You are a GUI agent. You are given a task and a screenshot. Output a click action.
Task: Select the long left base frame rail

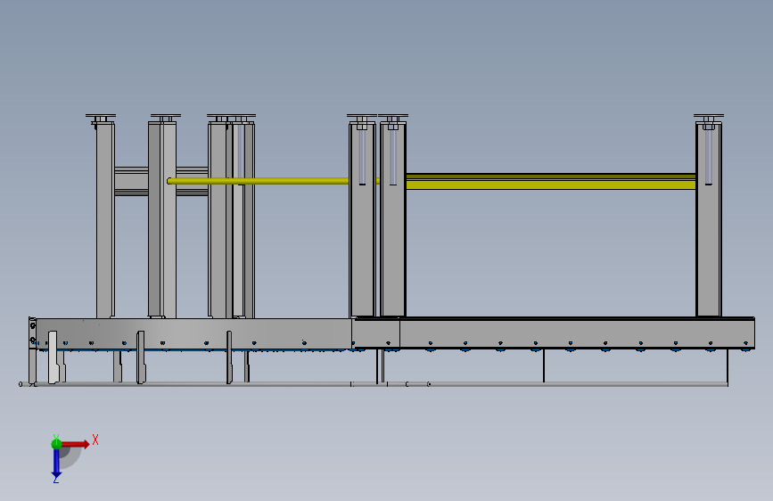pos(193,333)
